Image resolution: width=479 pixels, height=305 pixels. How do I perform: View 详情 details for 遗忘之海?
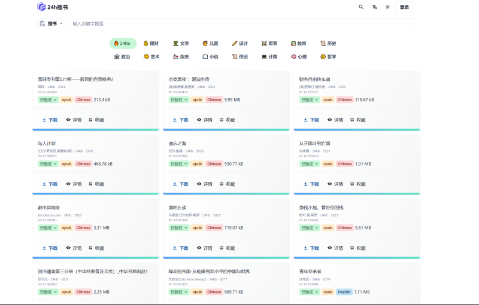click(204, 184)
